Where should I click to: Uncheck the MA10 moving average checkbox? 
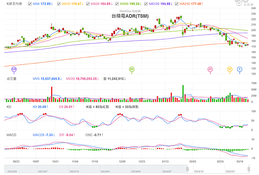point(59,3)
